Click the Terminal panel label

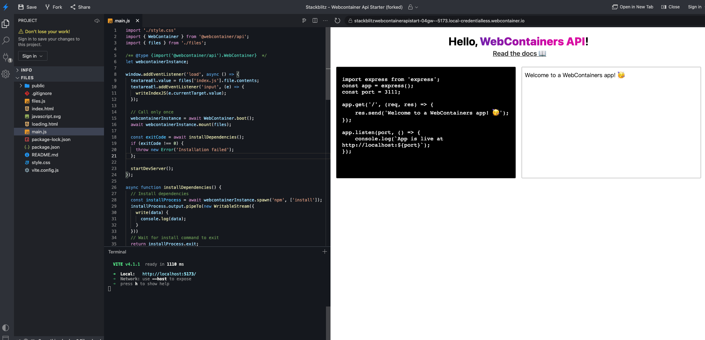point(117,252)
